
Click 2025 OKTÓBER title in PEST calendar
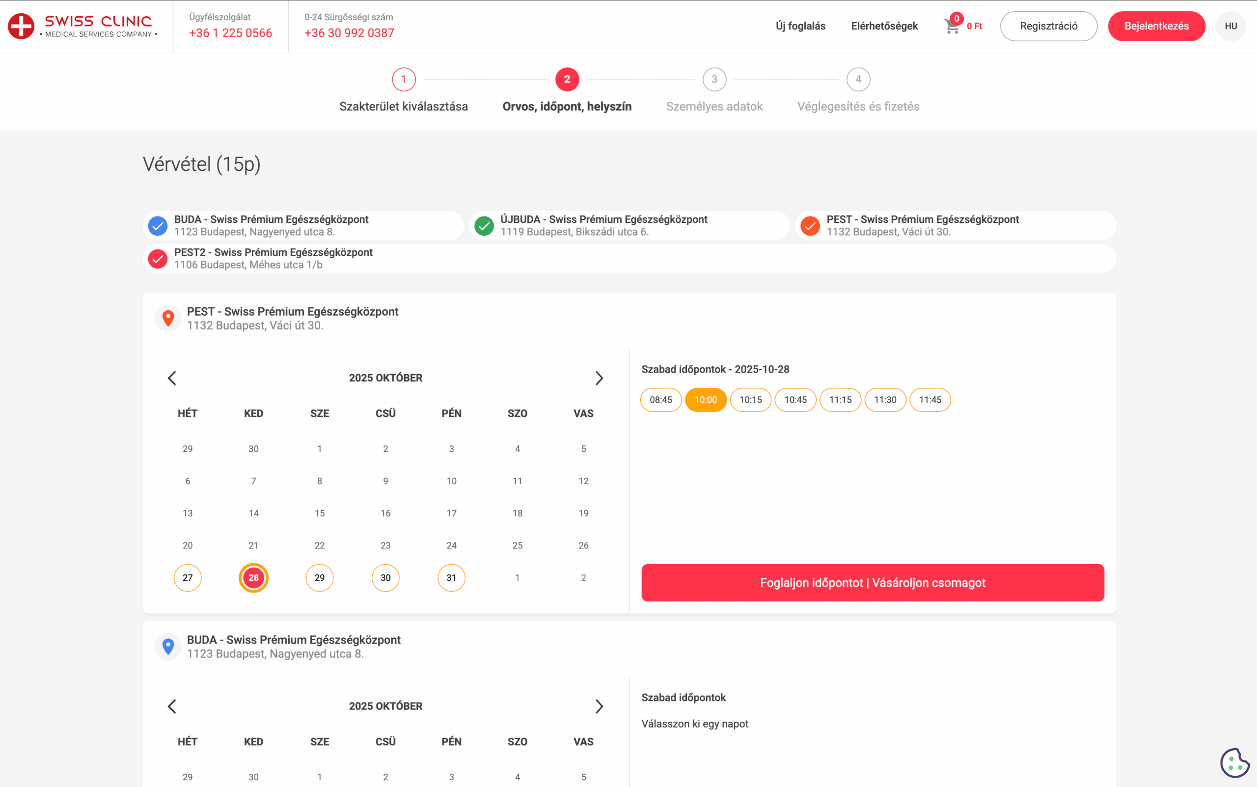pyautogui.click(x=385, y=378)
